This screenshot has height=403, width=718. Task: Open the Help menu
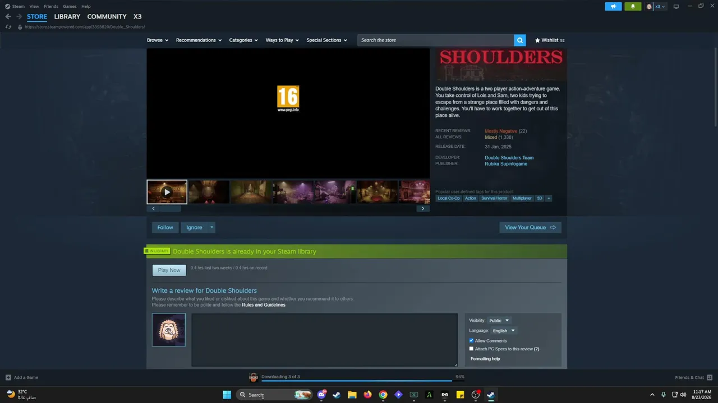coord(86,7)
